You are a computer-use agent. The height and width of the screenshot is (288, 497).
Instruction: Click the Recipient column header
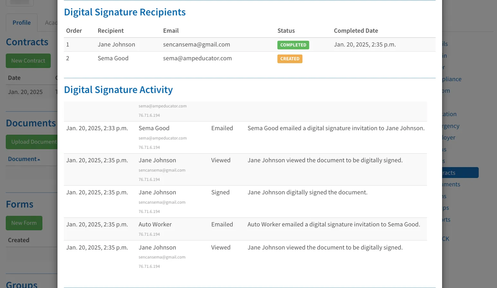pyautogui.click(x=111, y=31)
